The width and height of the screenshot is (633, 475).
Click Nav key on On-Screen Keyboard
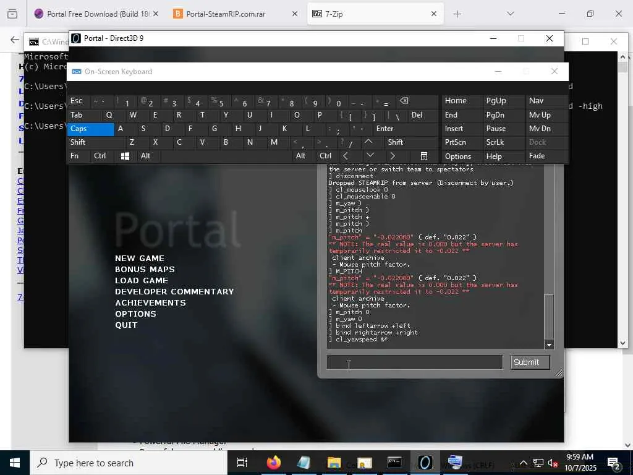pyautogui.click(x=546, y=101)
